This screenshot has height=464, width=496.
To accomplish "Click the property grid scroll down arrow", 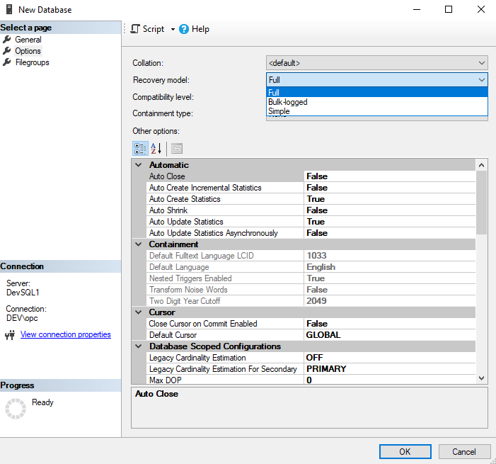I will coord(481,378).
